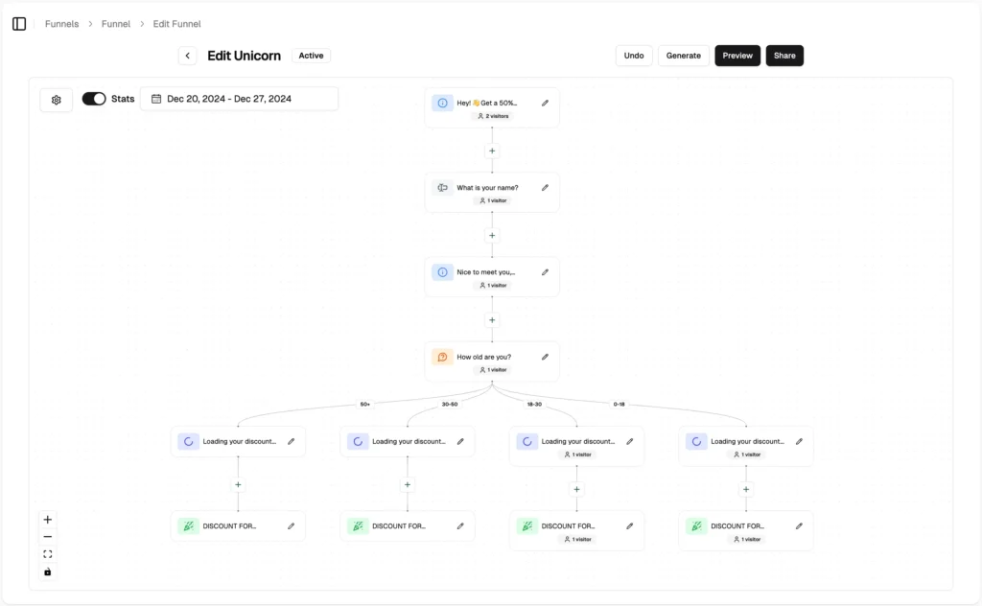Turn off the Stats toggle
Image resolution: width=982 pixels, height=606 pixels.
94,99
